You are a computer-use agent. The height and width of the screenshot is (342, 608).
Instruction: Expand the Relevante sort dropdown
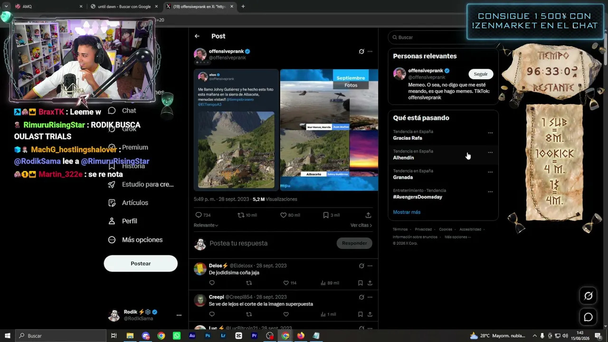pos(206,225)
